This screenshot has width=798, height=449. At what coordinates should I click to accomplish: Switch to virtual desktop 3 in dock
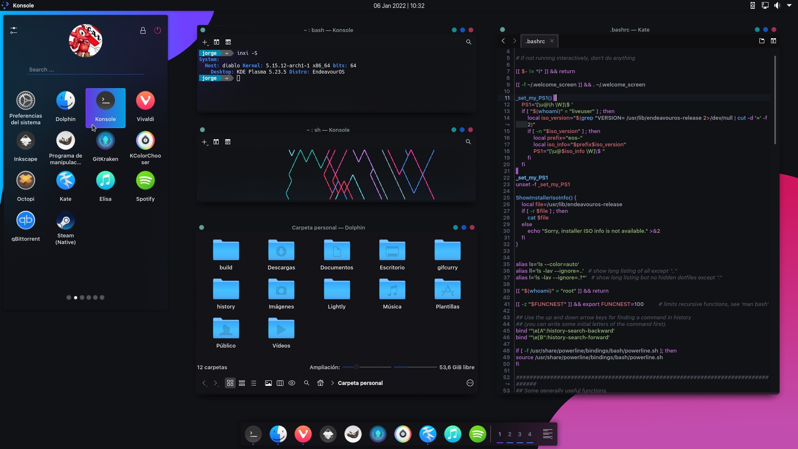point(520,434)
